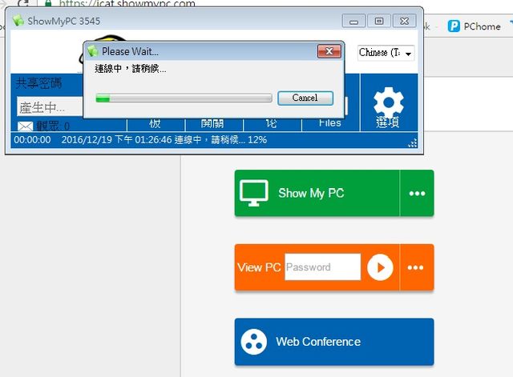Click the Please Wait dialog icon

[93, 51]
